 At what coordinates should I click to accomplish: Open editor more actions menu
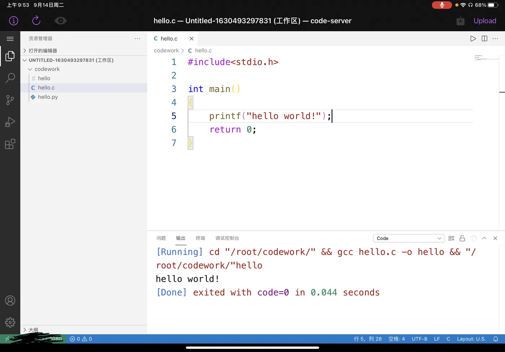tap(495, 39)
